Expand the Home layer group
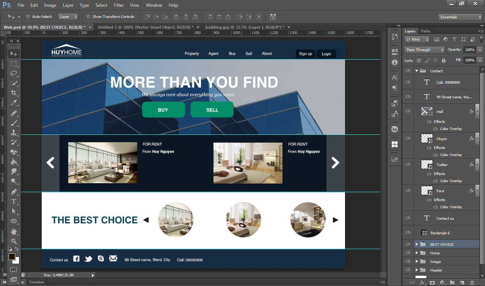This screenshot has height=286, width=485. (x=417, y=252)
